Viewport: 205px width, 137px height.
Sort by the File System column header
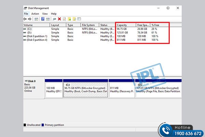coord(90,25)
